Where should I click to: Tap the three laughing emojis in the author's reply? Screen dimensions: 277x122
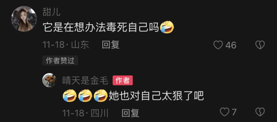[x=85, y=96]
